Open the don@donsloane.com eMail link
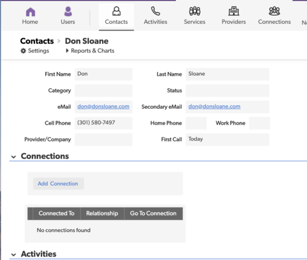This screenshot has width=307, height=260. click(x=103, y=106)
